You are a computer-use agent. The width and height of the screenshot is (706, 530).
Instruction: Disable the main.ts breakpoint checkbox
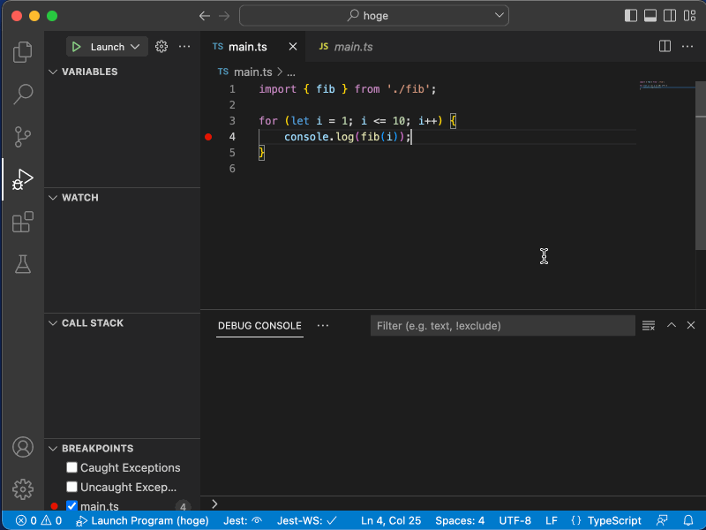click(71, 506)
